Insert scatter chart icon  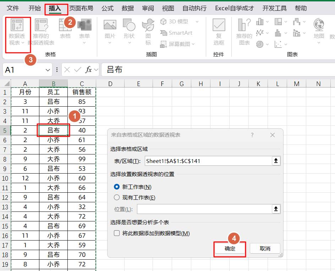pyautogui.click(x=278, y=44)
